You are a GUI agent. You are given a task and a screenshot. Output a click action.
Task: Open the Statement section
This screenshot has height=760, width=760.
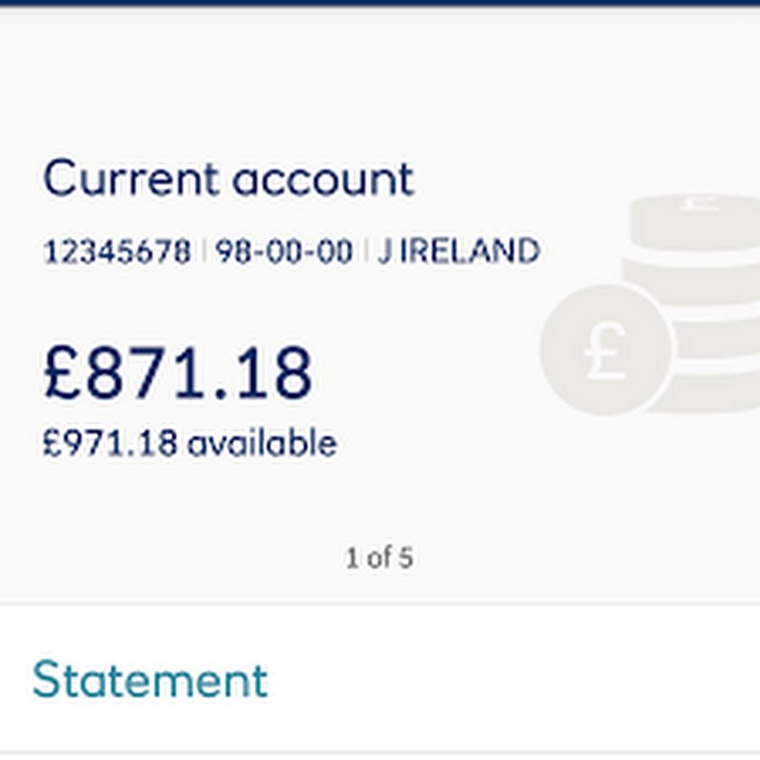click(150, 680)
